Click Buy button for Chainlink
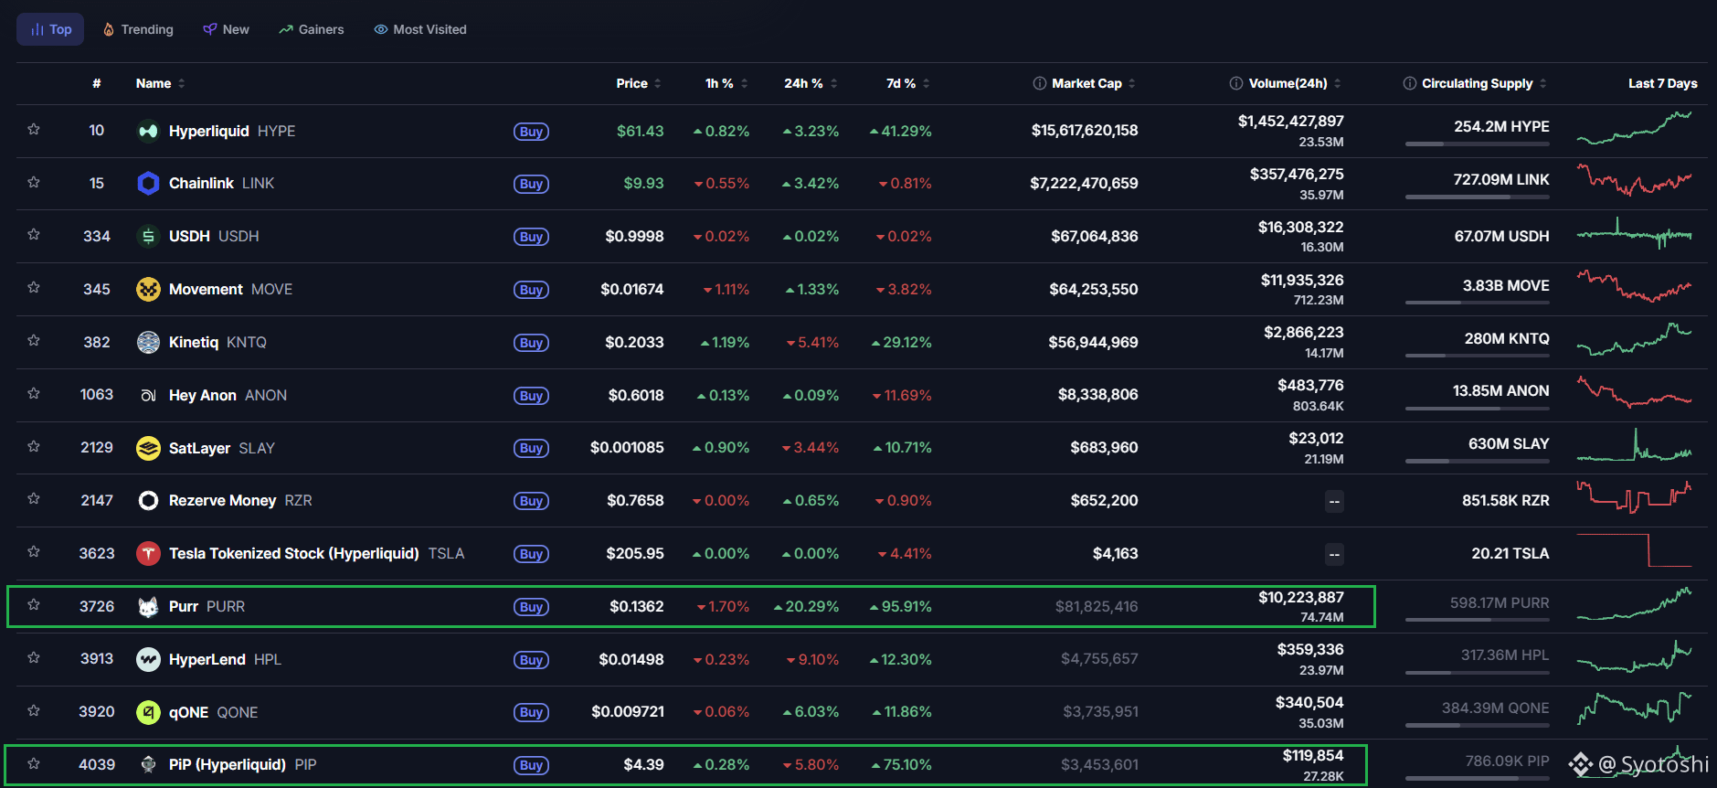Viewport: 1717px width, 788px height. click(x=531, y=184)
